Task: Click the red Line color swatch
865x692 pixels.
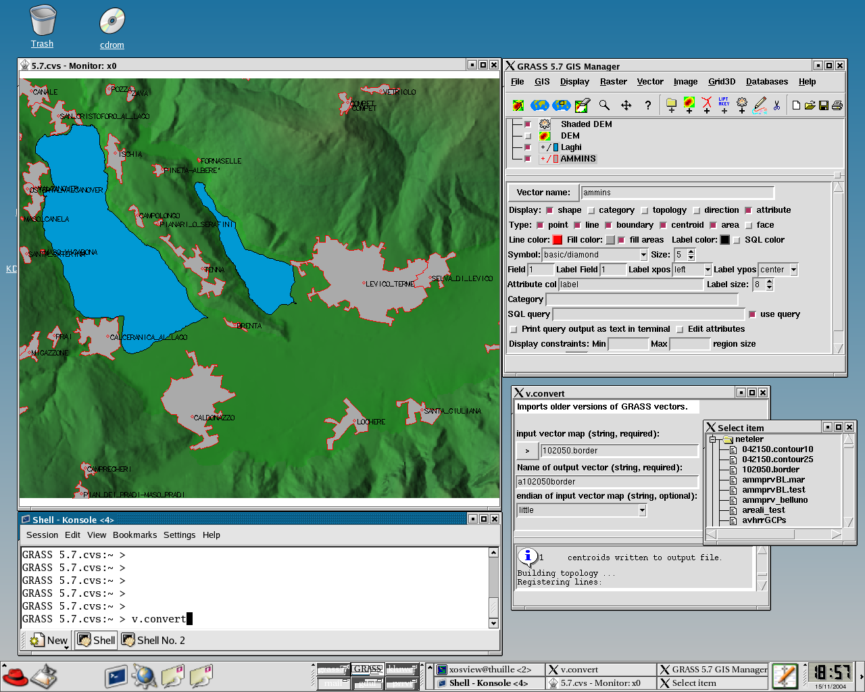Action: [x=558, y=240]
